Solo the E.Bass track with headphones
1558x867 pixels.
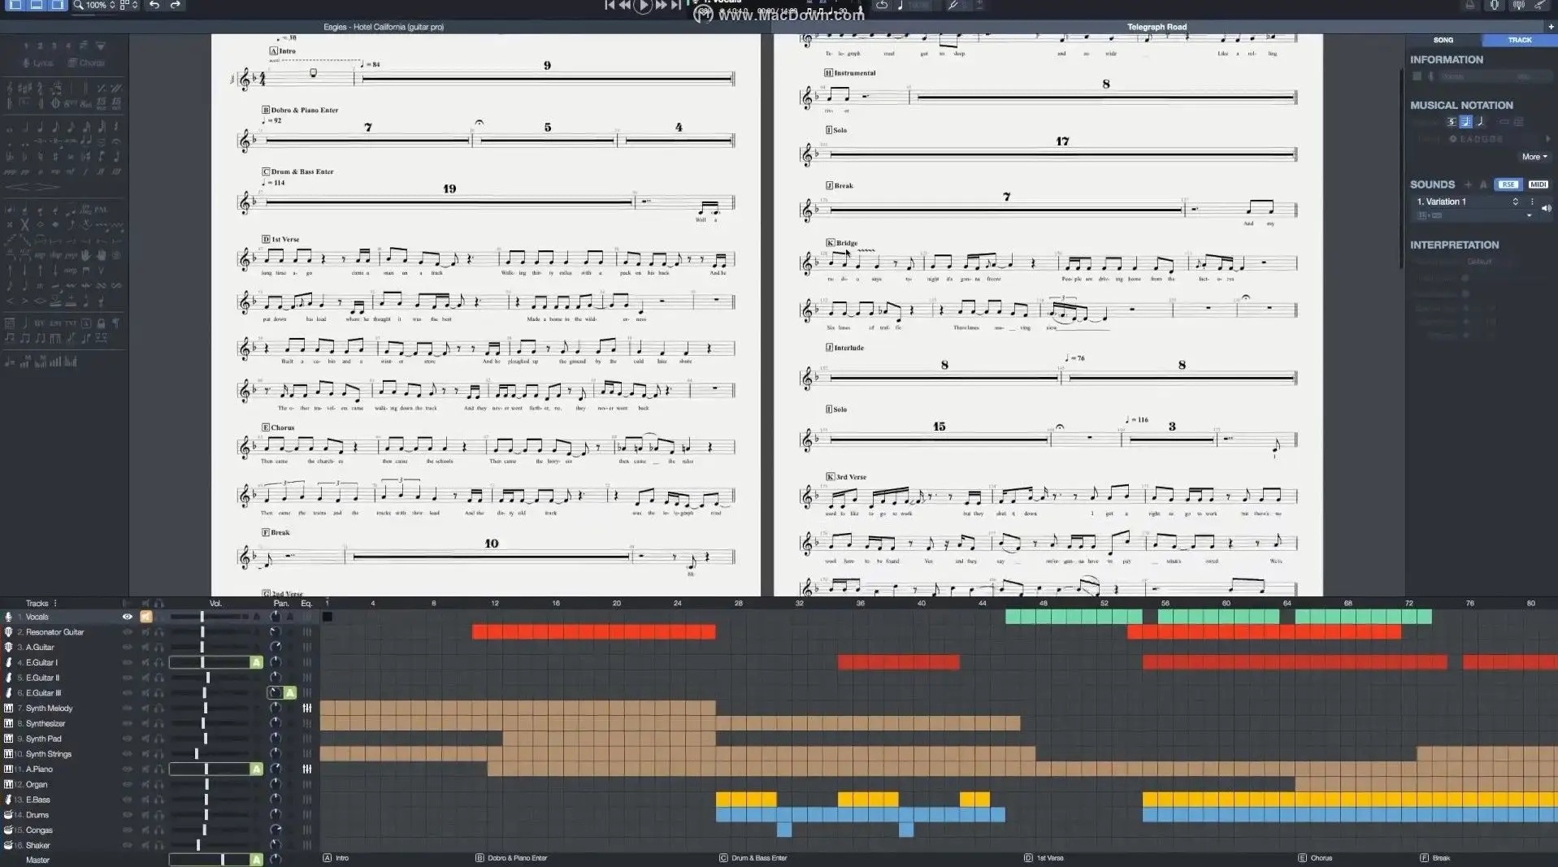[159, 800]
